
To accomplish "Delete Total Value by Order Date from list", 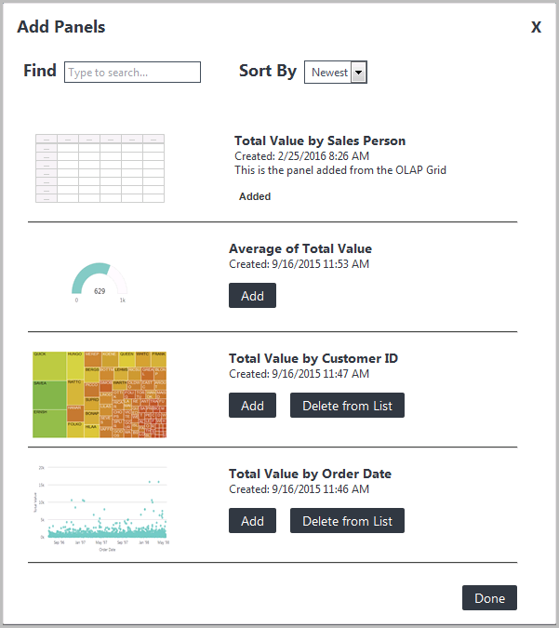I will (x=347, y=521).
